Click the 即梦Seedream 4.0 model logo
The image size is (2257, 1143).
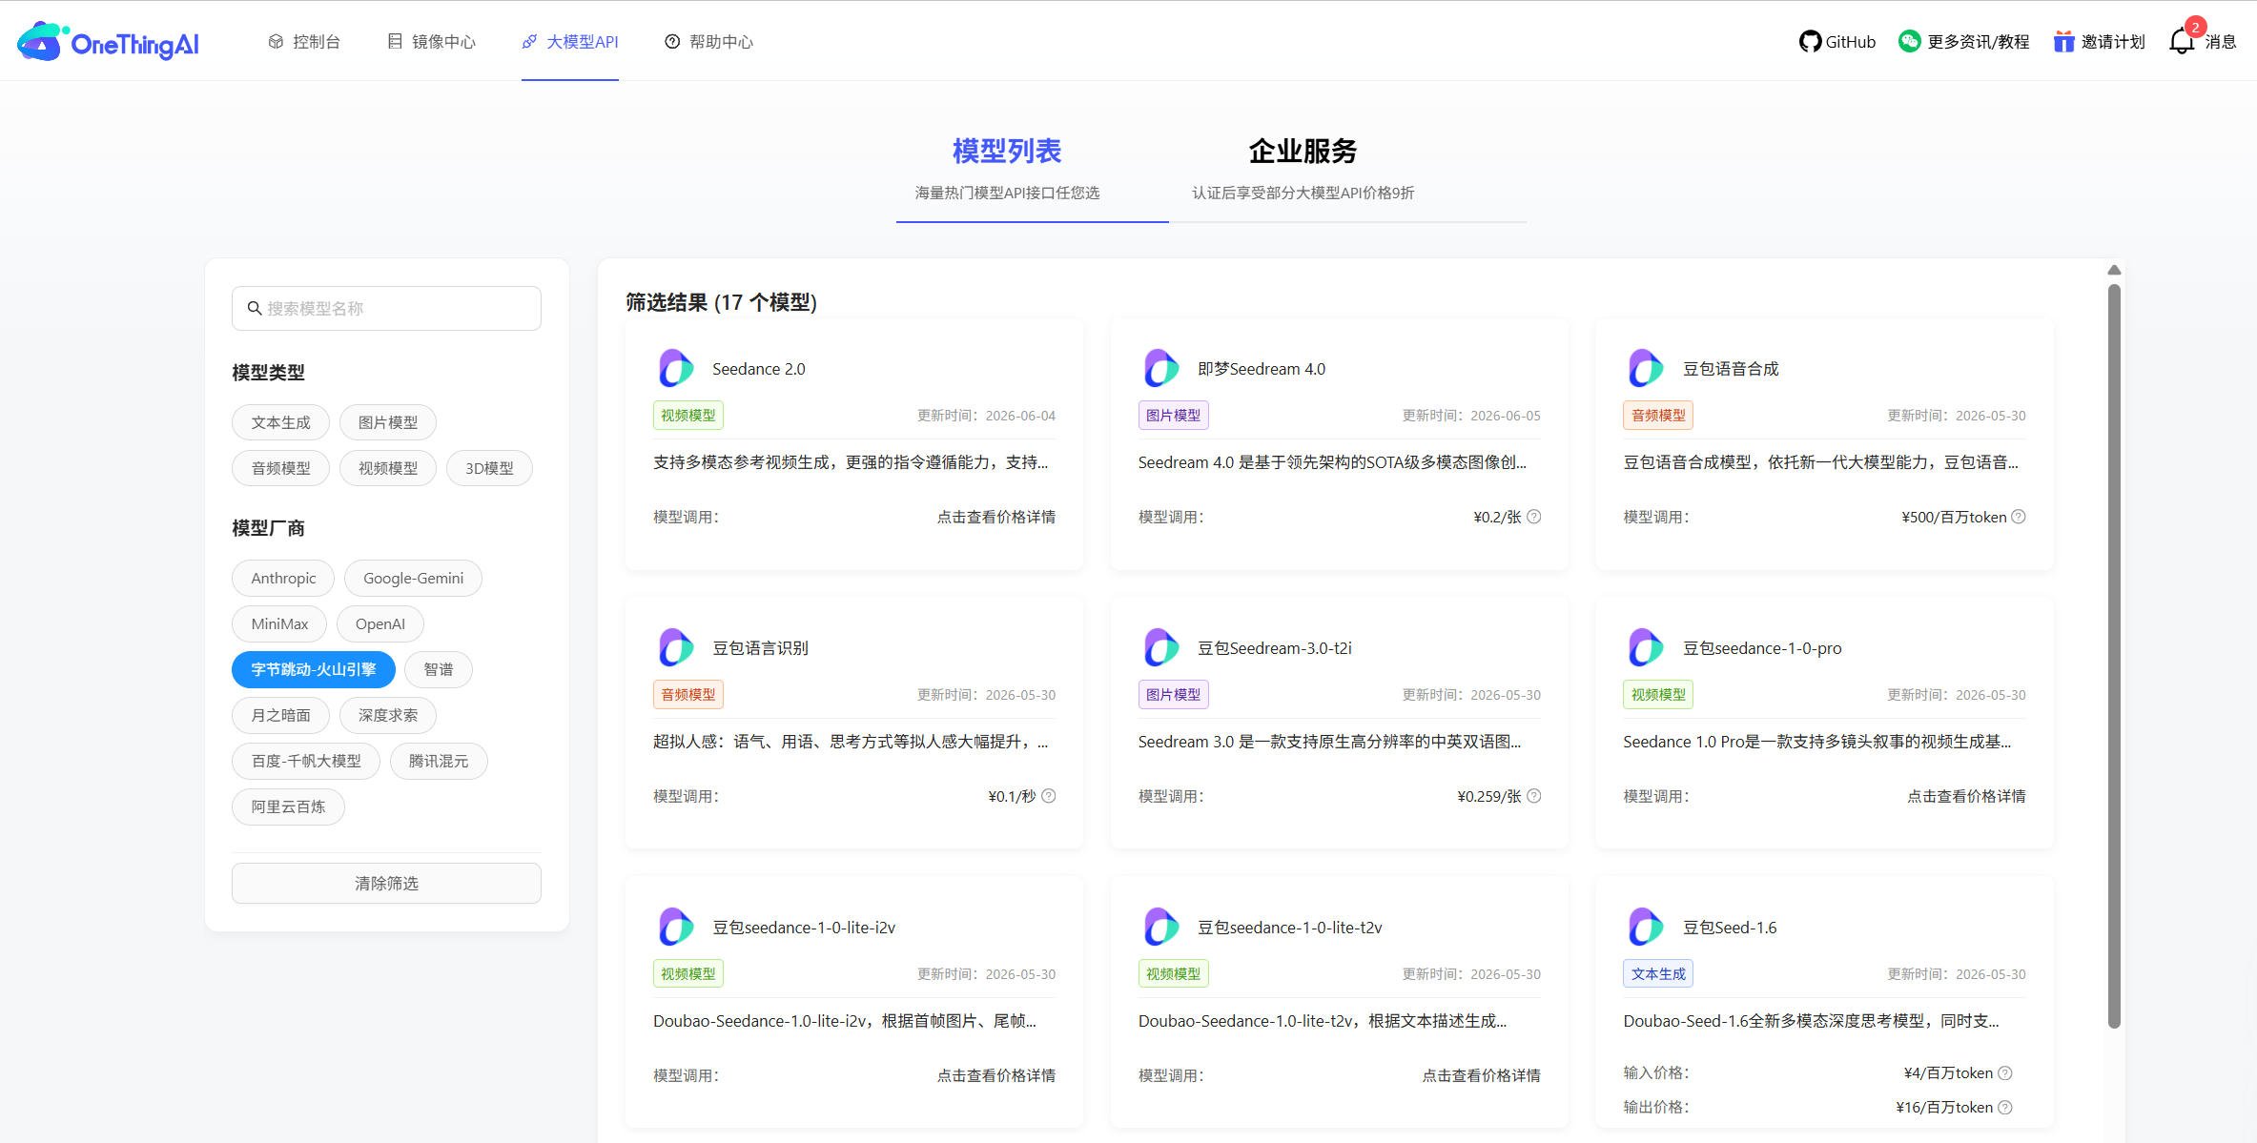(x=1161, y=369)
